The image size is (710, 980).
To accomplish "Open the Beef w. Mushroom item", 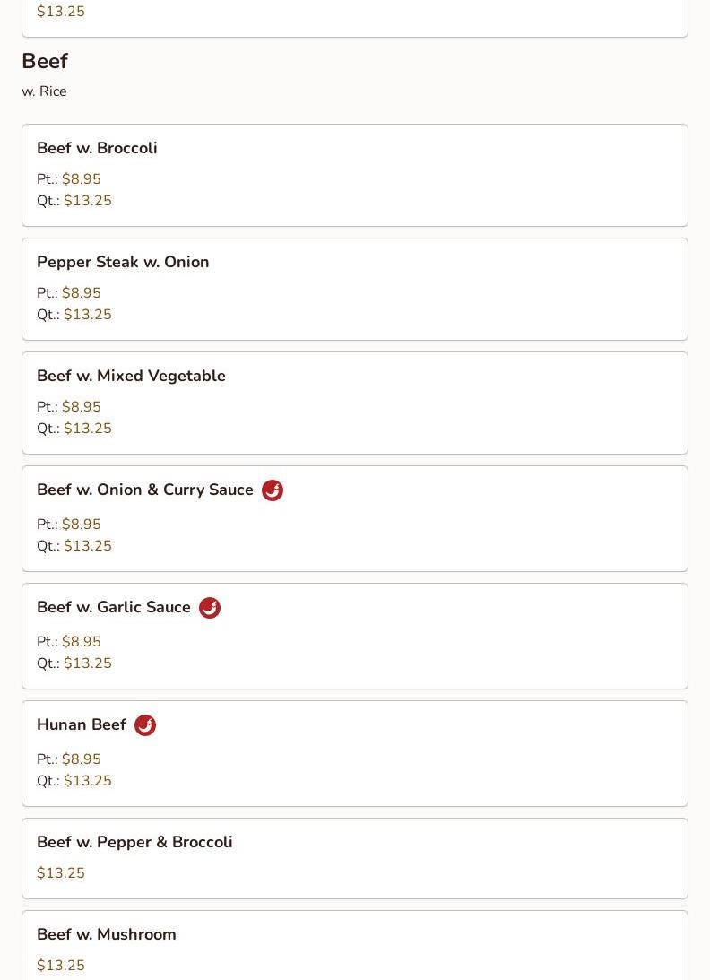I will 107,935.
